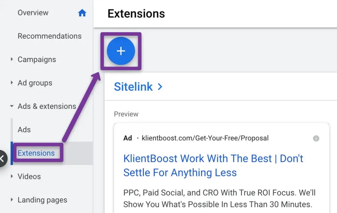
Task: Open the Sitelink link
Action: tap(133, 87)
